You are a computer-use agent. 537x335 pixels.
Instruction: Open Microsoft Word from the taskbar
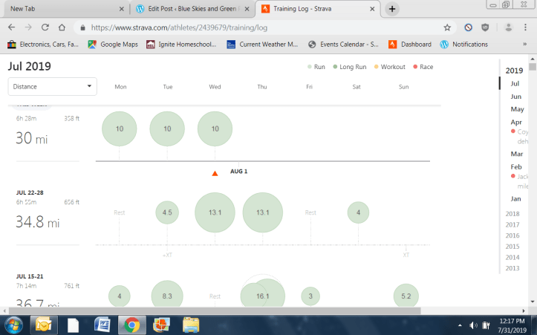[102, 325]
